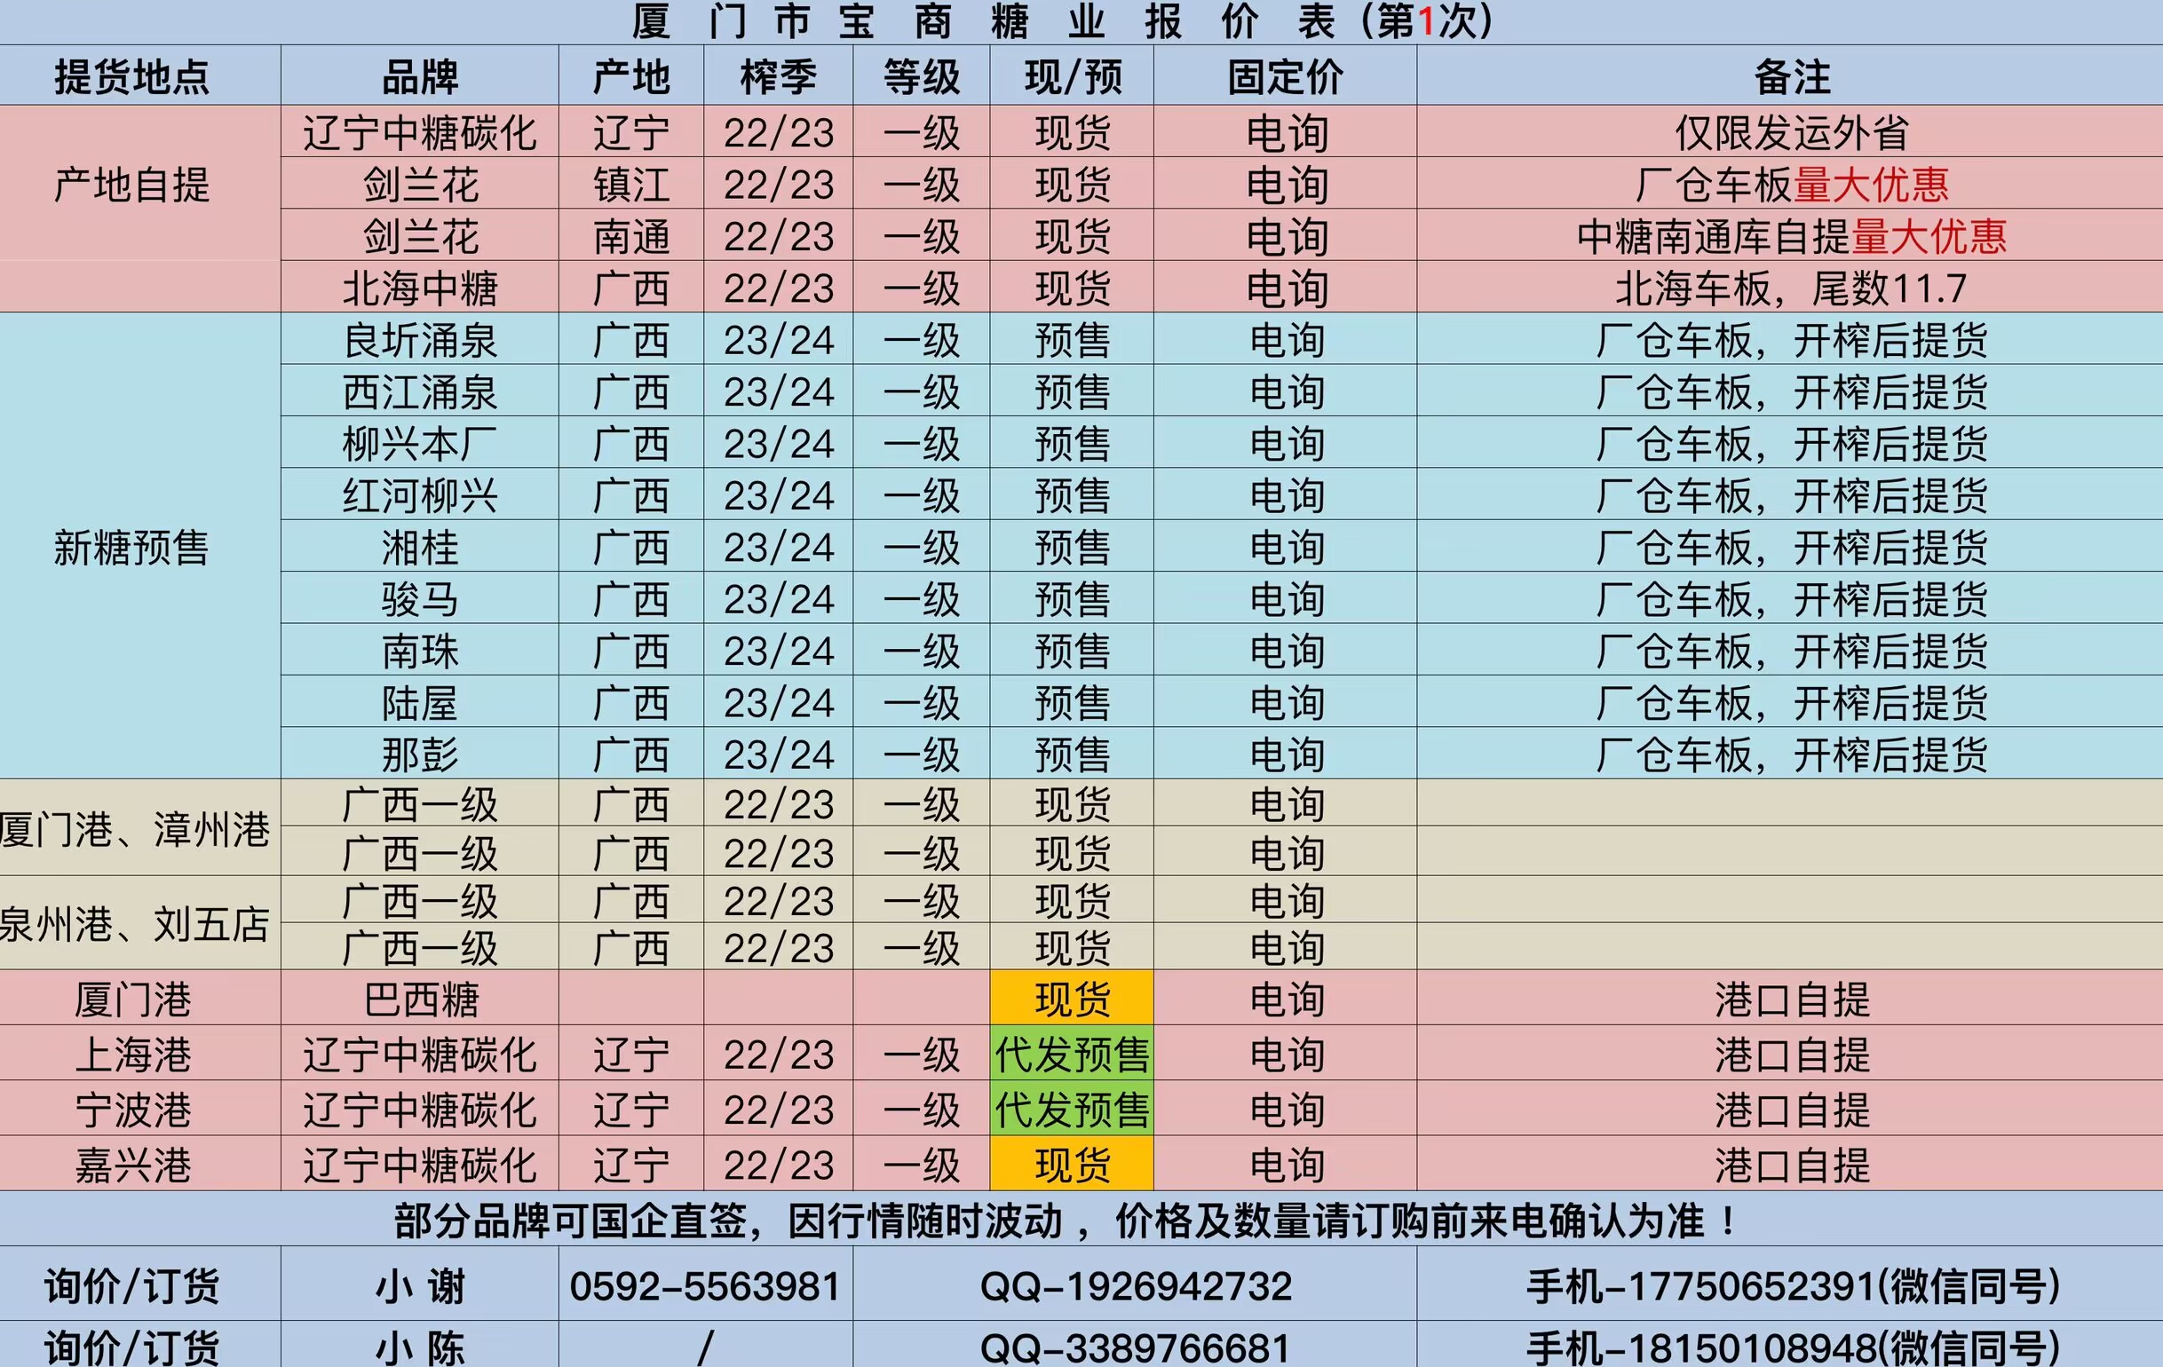Select the 良圻涌泉 brand cell
The image size is (2163, 1367).
pyautogui.click(x=419, y=339)
